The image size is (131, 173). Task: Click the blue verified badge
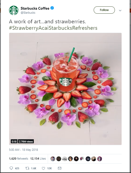(x=52, y=8)
